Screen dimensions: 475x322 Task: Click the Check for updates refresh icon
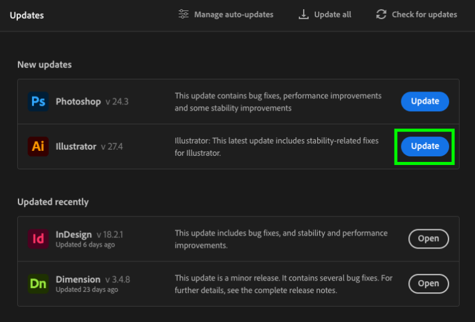(x=381, y=14)
